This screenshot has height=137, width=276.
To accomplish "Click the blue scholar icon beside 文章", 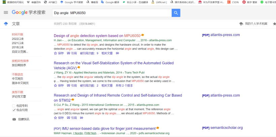I will coord(6,24).
